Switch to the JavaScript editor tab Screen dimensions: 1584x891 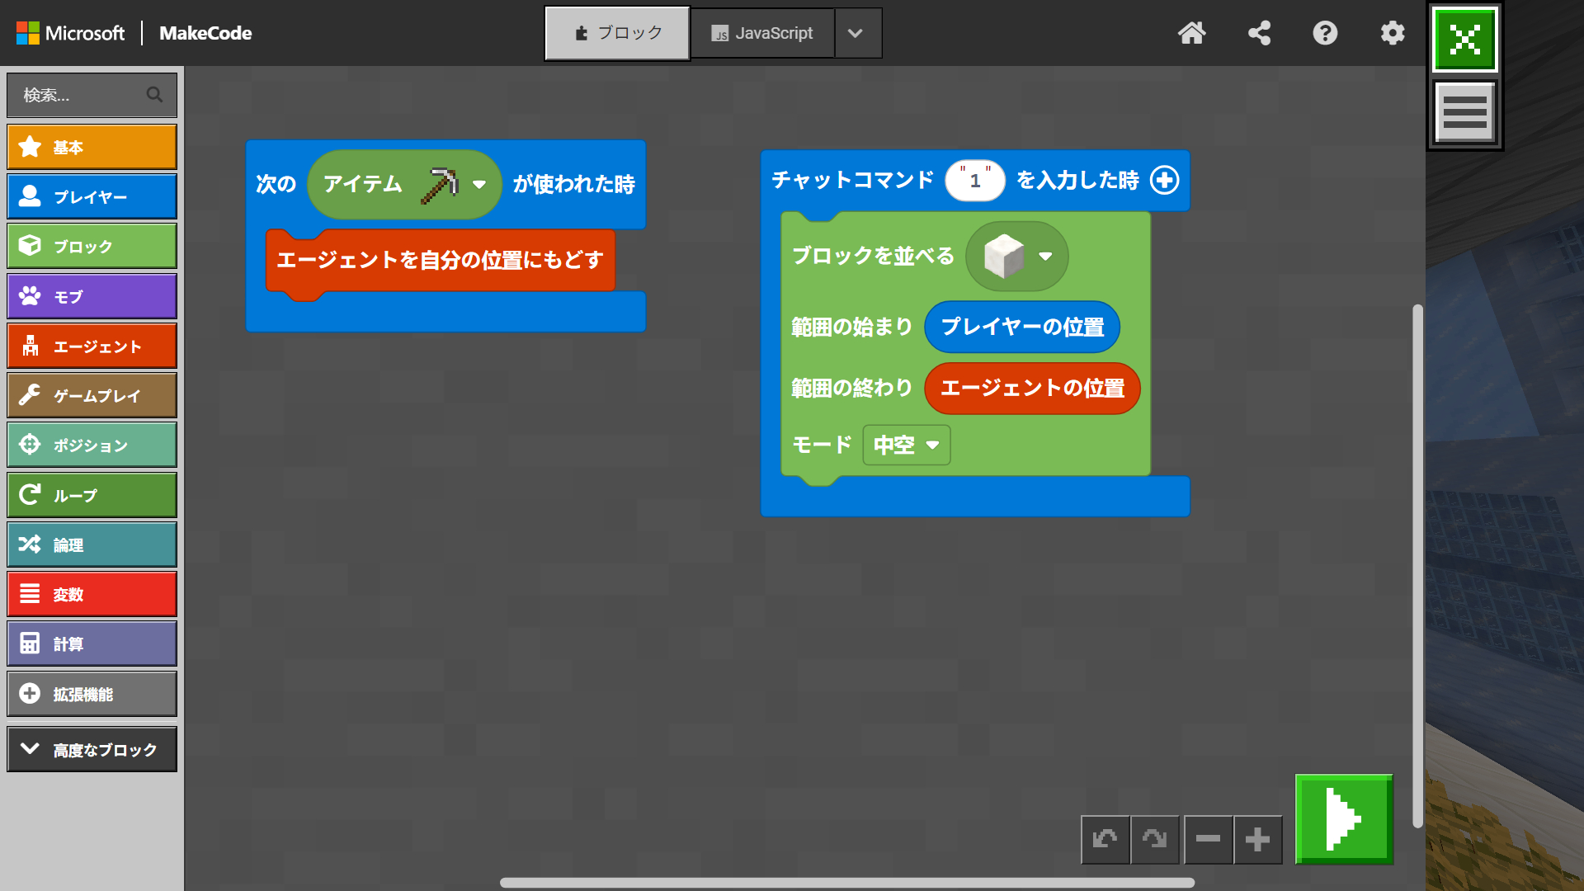[762, 33]
